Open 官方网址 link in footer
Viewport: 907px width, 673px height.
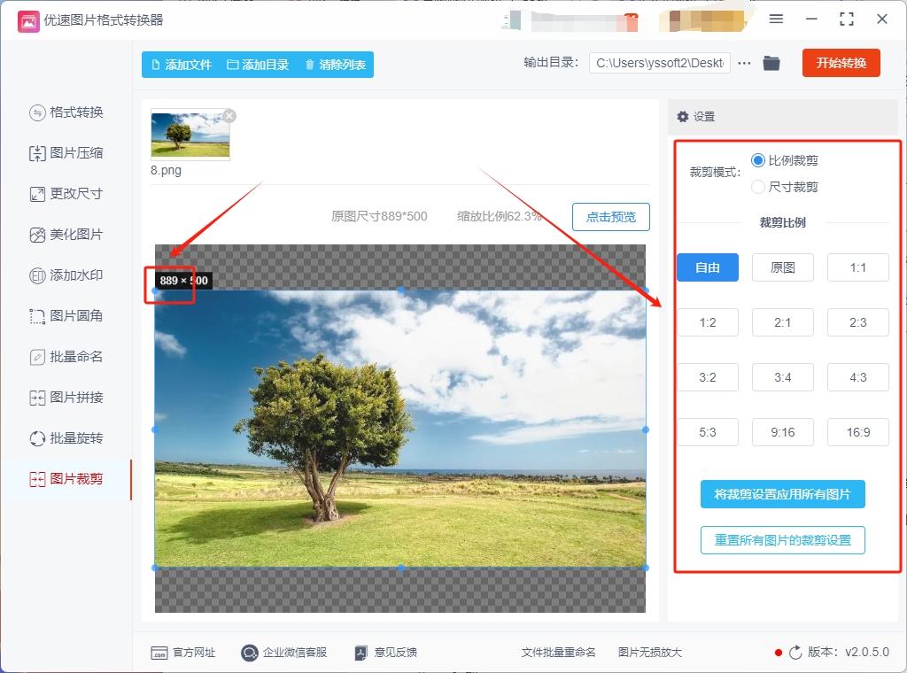(182, 653)
